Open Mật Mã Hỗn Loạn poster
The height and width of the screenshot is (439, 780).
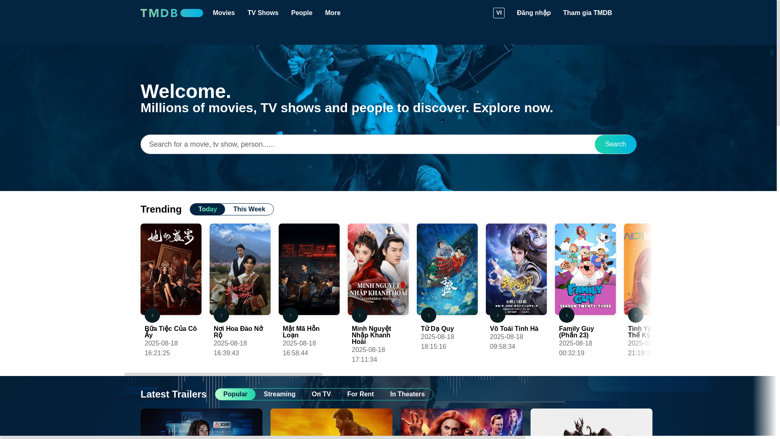309,269
